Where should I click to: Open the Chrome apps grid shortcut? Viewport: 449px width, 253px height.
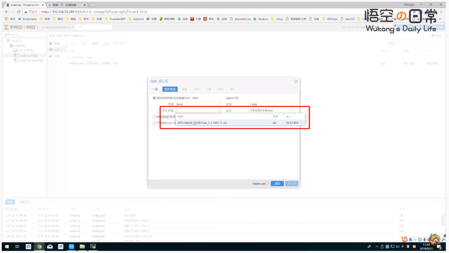tap(10, 19)
